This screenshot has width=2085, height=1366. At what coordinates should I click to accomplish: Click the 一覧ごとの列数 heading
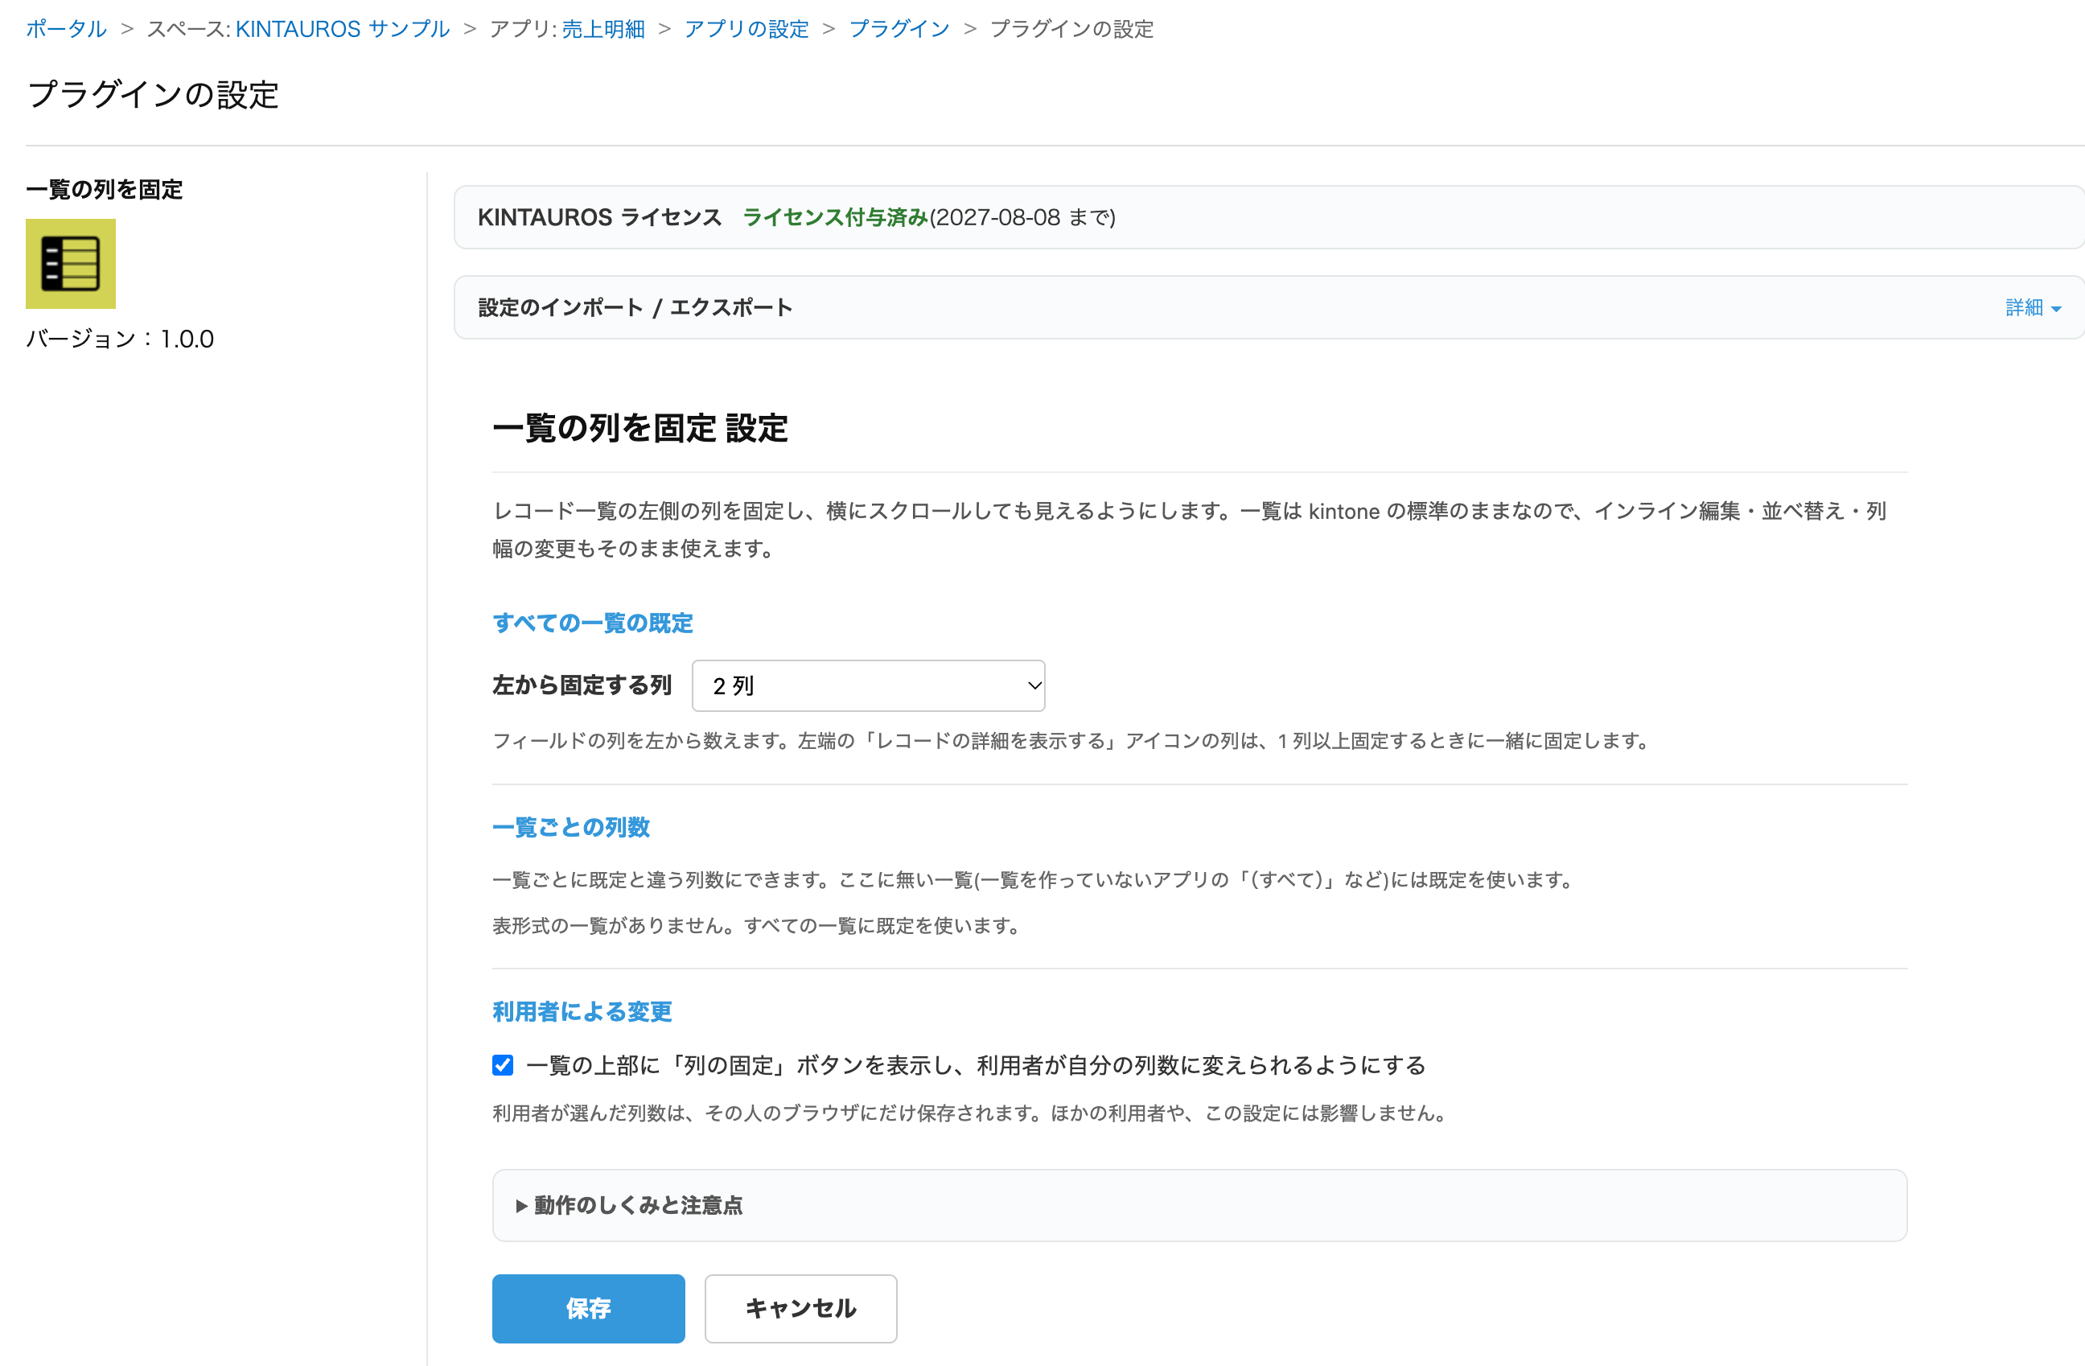click(571, 827)
